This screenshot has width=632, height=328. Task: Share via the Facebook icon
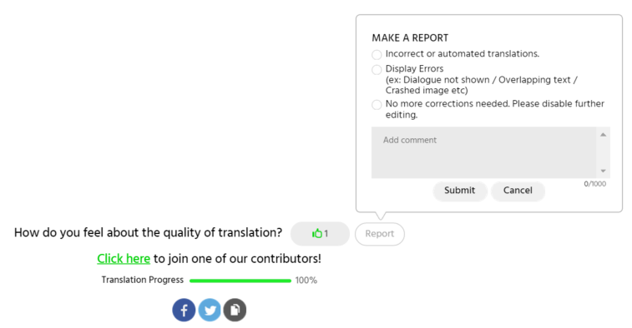(x=184, y=310)
